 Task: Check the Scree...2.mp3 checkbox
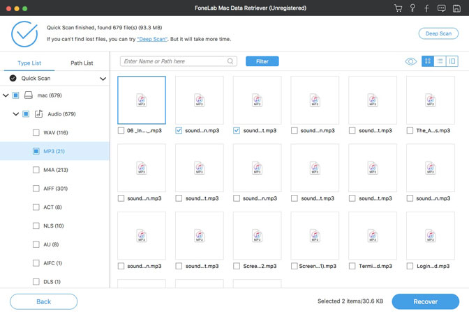[x=237, y=266]
